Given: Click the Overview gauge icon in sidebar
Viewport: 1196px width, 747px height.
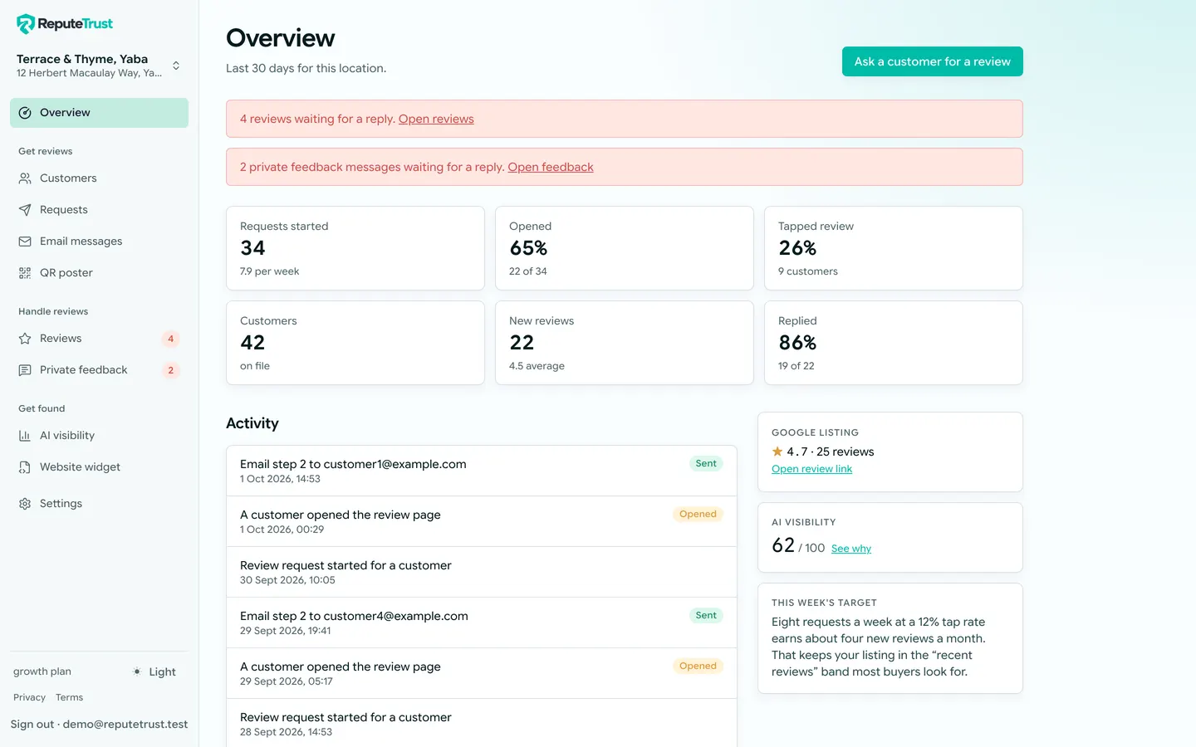Looking at the screenshot, I should tap(25, 113).
